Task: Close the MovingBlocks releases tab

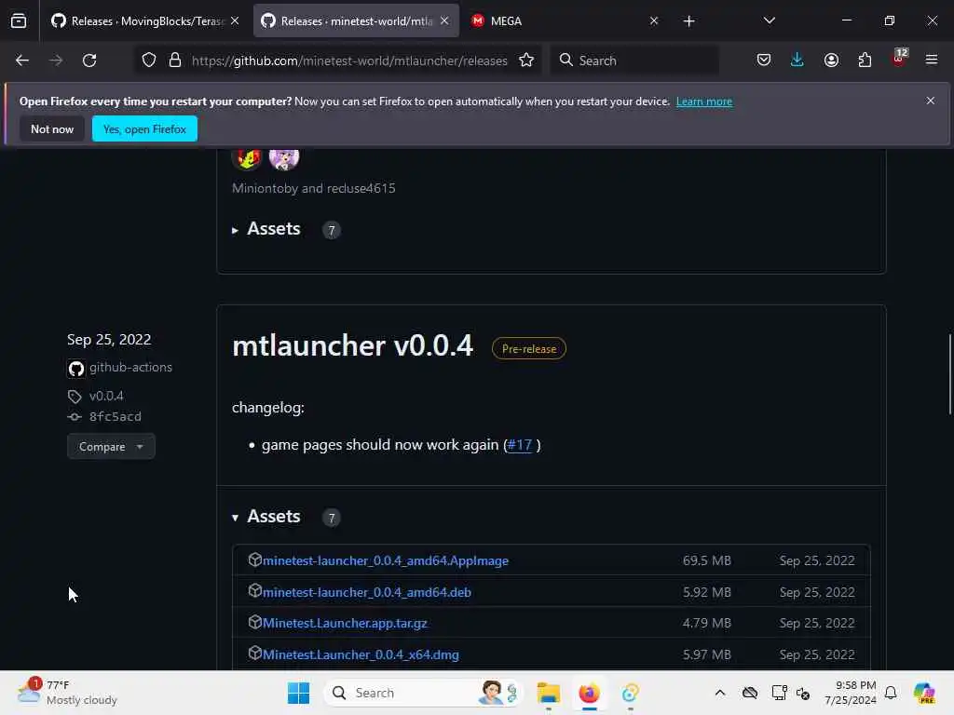Action: [235, 20]
